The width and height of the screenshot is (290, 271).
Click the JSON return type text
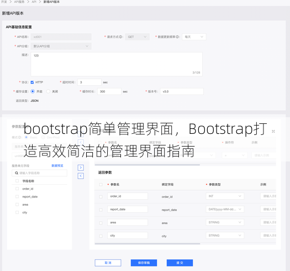pos(35,101)
